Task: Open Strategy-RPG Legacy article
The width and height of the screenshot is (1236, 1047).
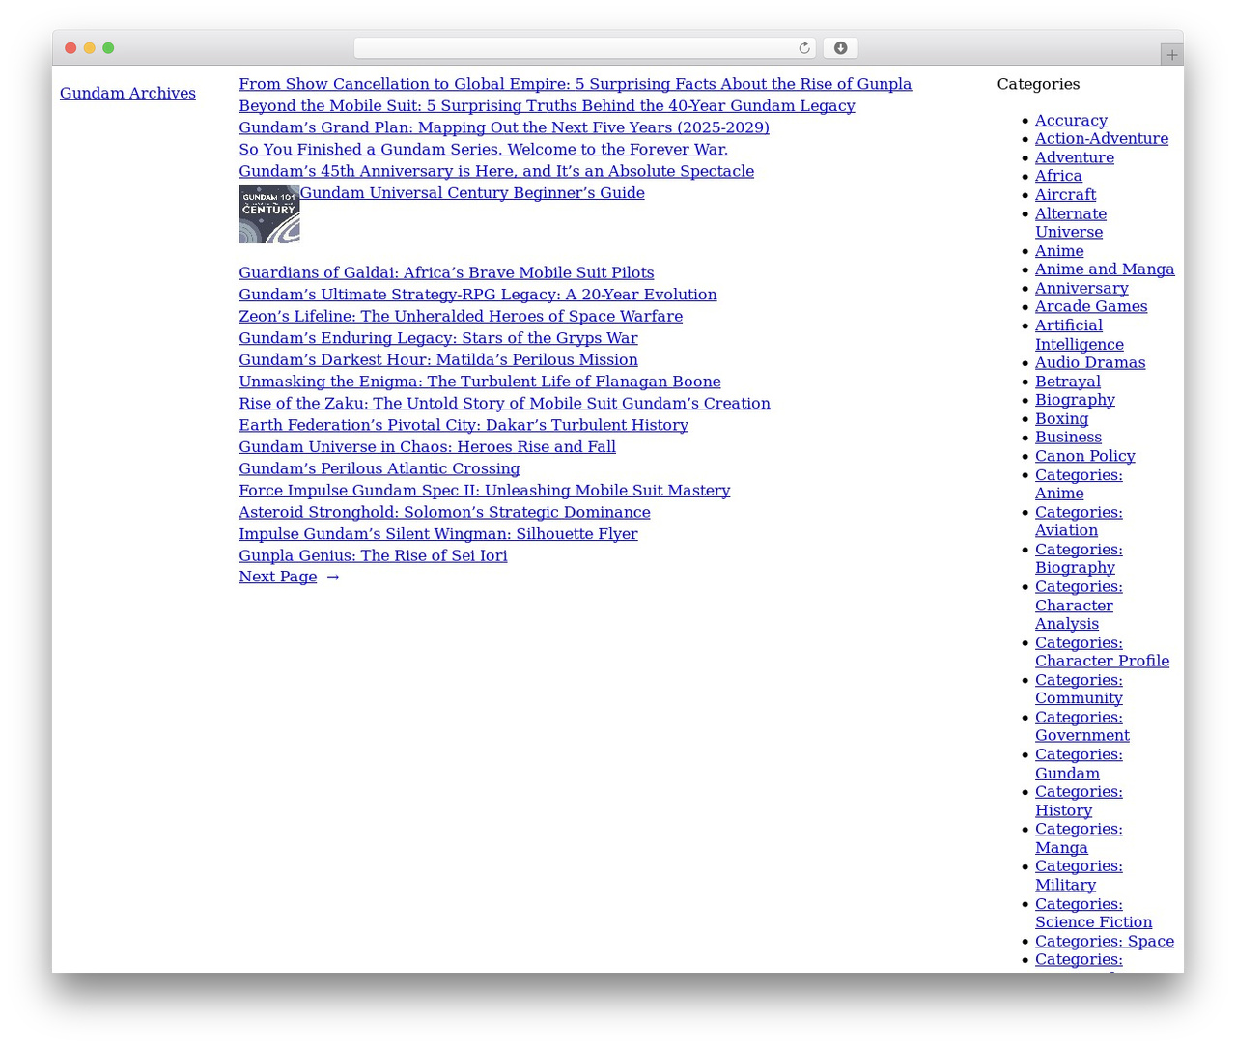Action: pyautogui.click(x=478, y=295)
